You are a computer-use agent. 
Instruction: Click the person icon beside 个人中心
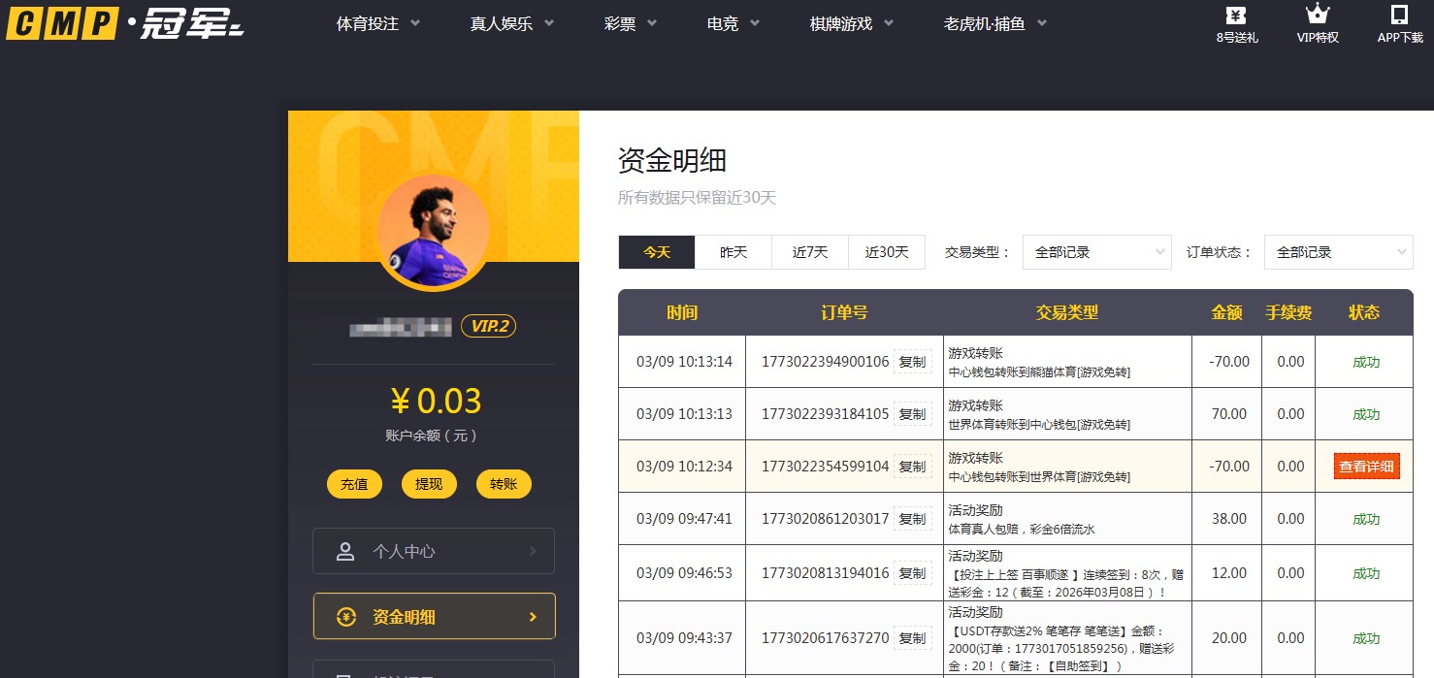[346, 550]
